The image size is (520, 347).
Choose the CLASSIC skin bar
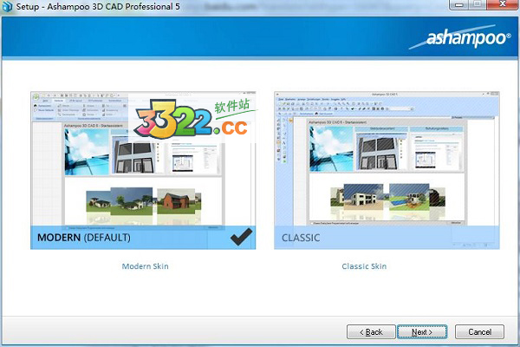coord(387,238)
